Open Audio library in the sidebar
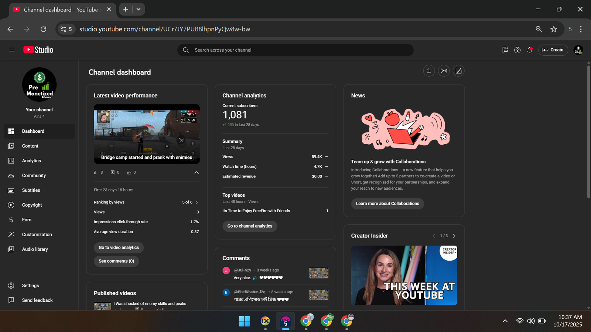The width and height of the screenshot is (591, 332). (35, 249)
